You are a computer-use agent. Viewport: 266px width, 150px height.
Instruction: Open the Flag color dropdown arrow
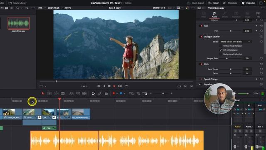(117, 93)
